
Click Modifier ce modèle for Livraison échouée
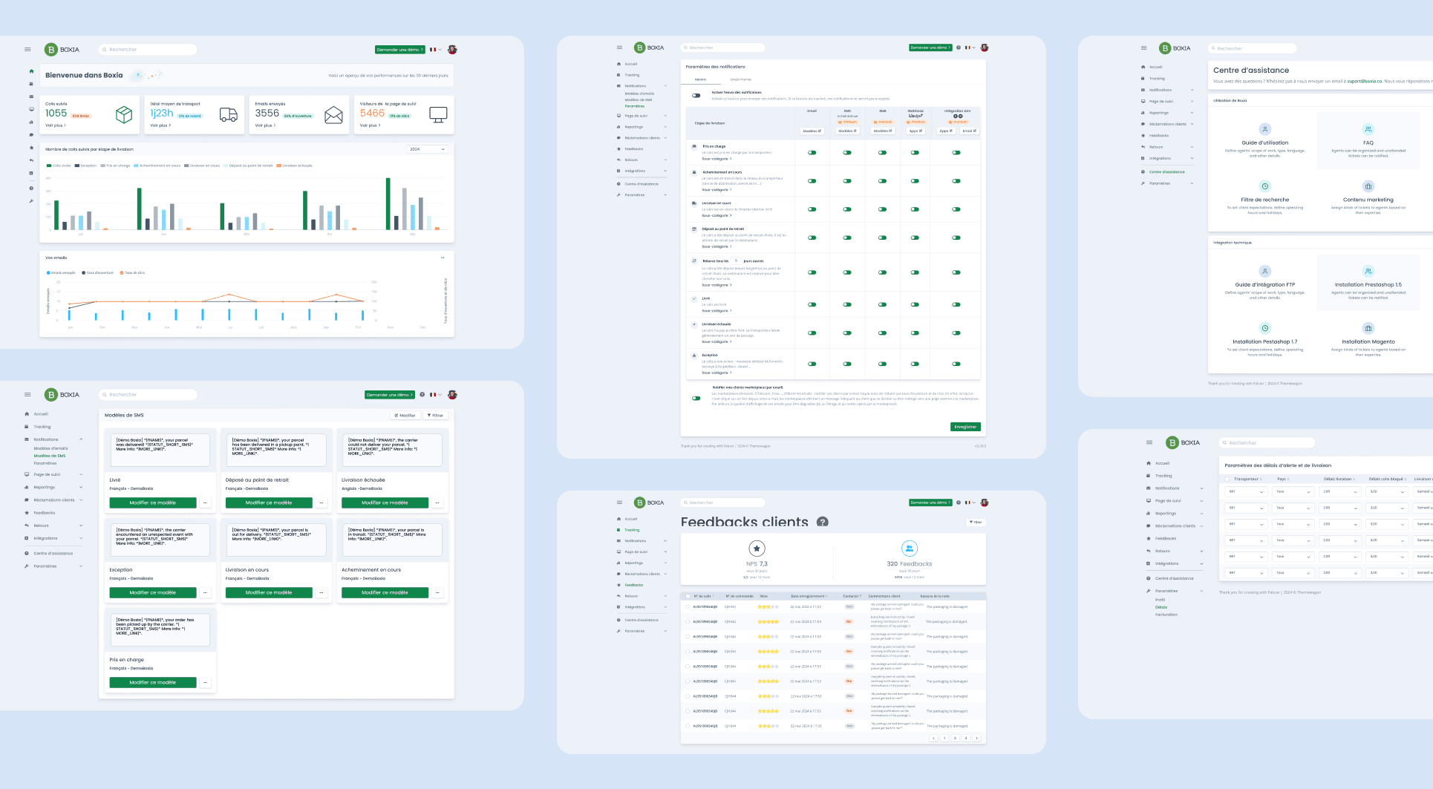(x=385, y=502)
